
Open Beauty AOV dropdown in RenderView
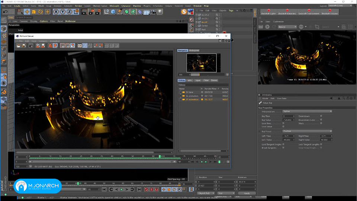tap(287, 27)
